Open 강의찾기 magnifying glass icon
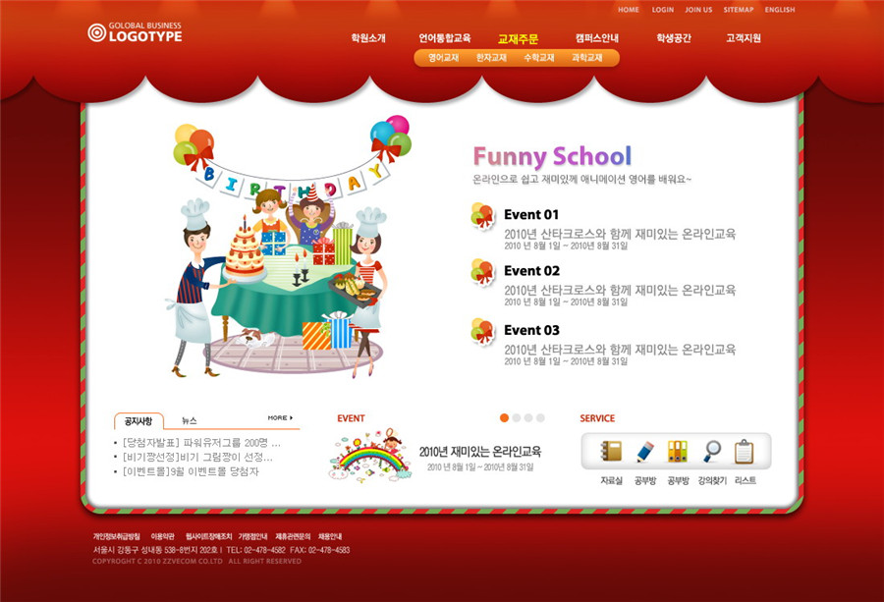The height and width of the screenshot is (602, 884). (x=711, y=452)
